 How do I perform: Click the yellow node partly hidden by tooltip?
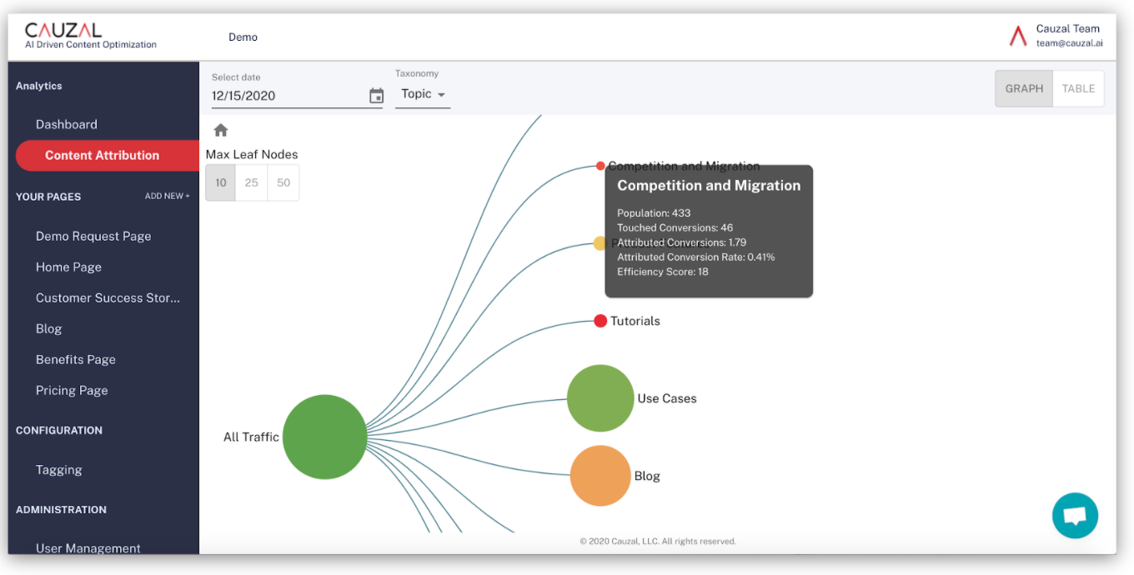[600, 243]
